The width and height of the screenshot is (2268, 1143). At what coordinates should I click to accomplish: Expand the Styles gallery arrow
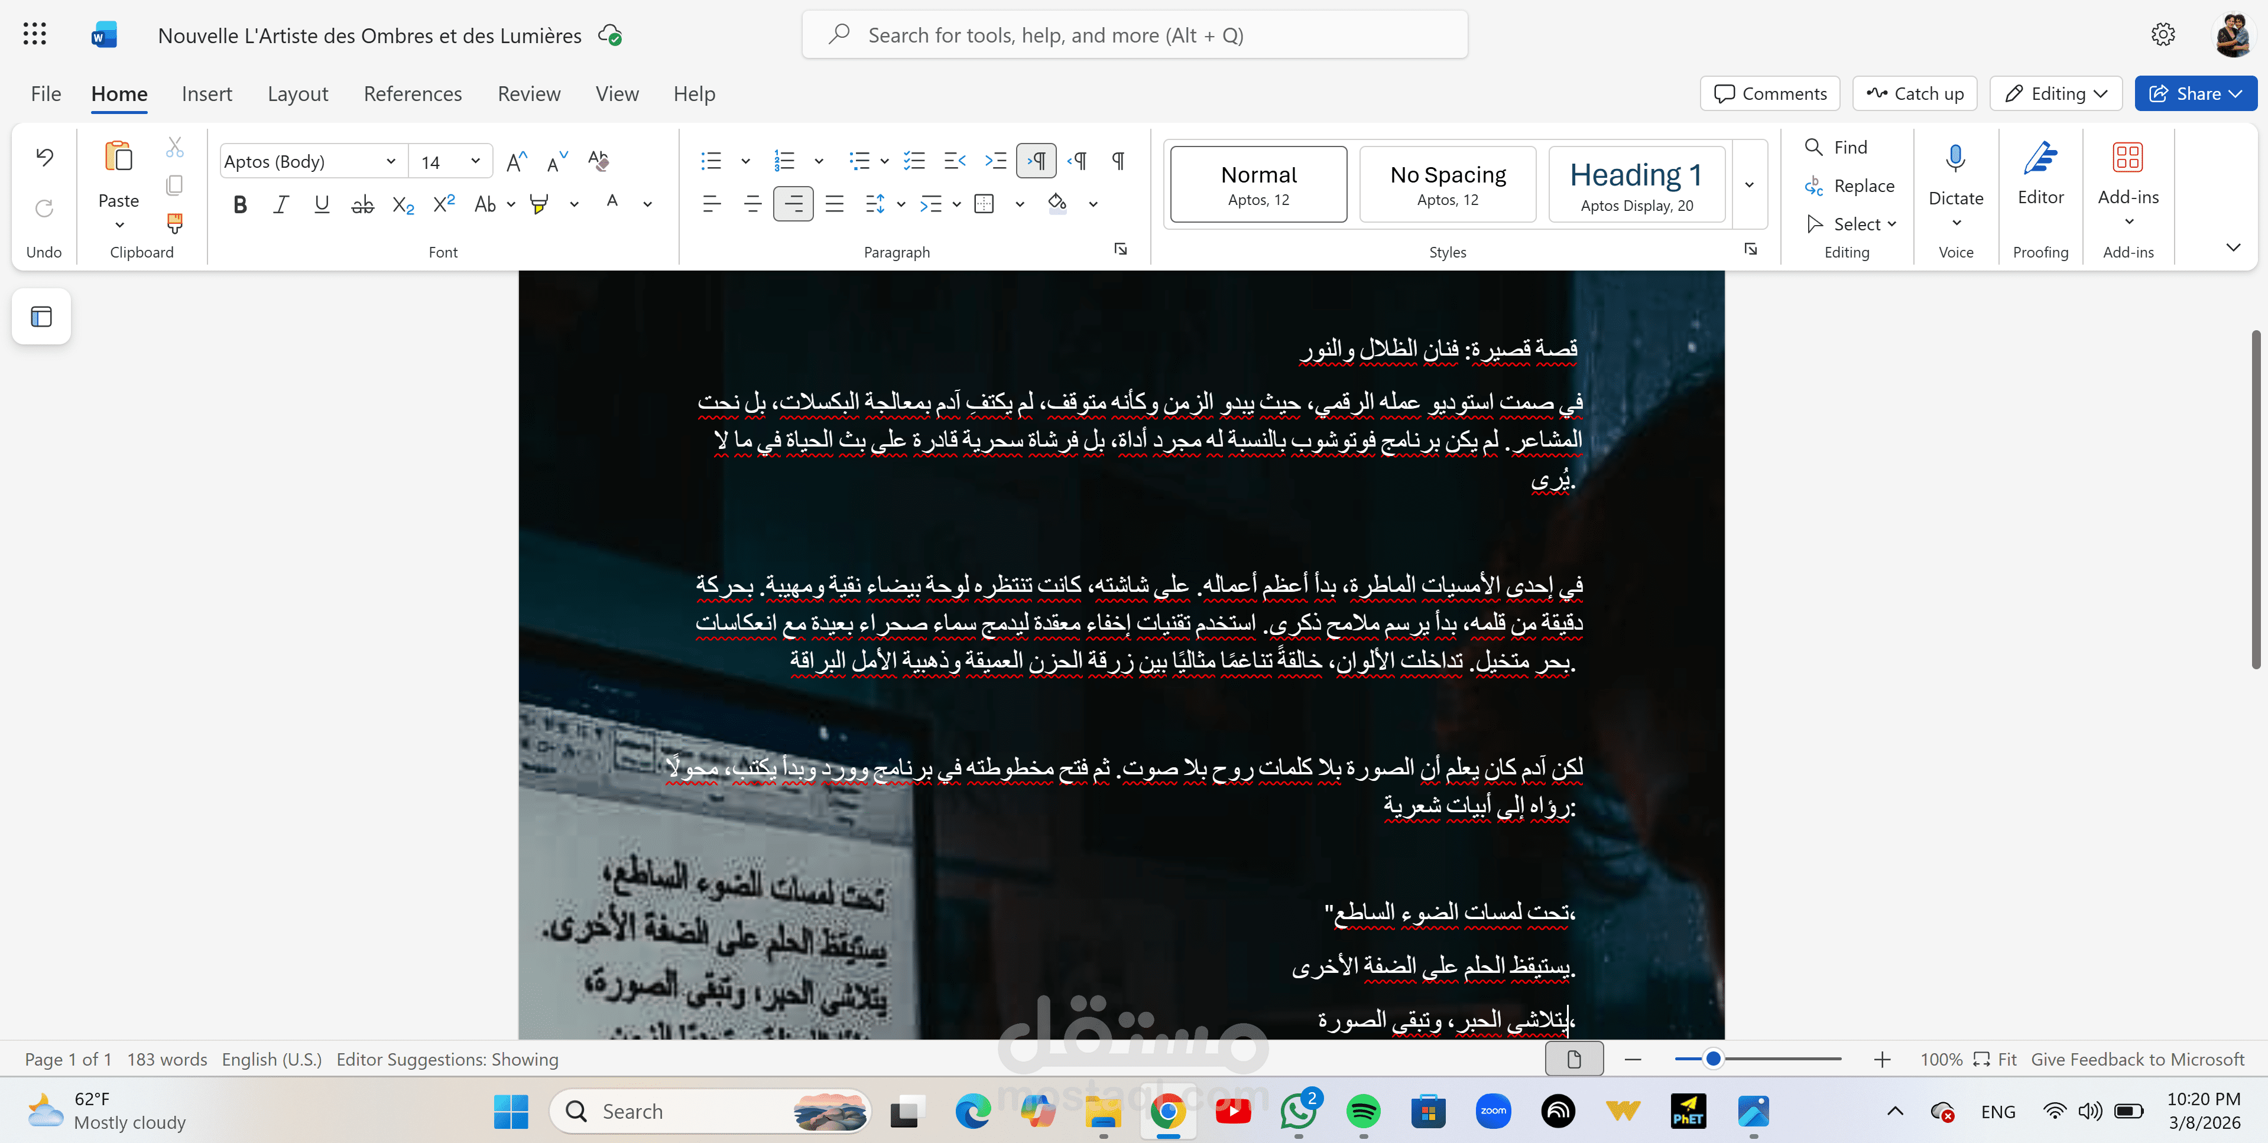(1750, 184)
